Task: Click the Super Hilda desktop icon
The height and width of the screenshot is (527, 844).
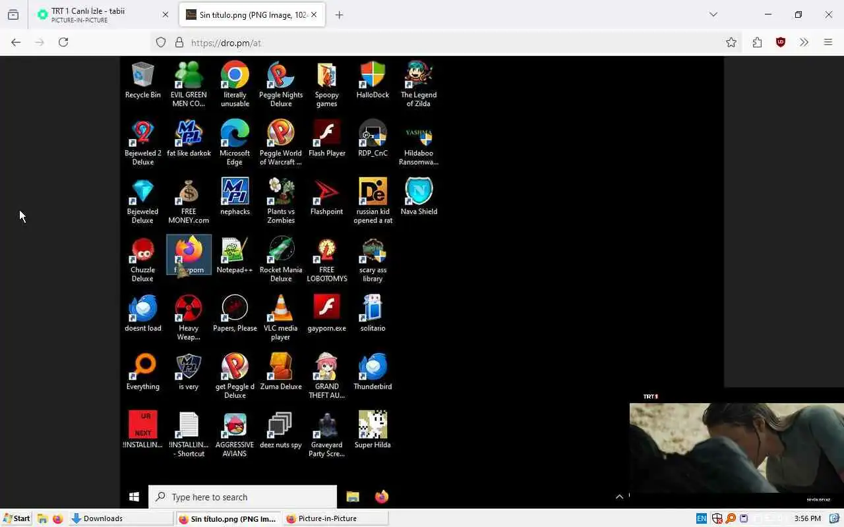Action: (x=373, y=431)
